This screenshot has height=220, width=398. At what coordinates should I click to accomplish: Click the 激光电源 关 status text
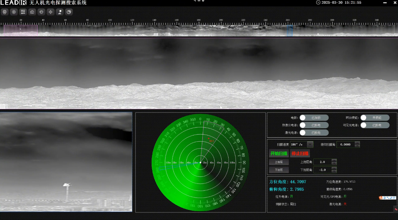(345, 204)
